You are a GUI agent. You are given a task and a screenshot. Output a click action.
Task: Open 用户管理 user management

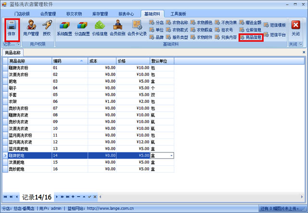[31, 28]
